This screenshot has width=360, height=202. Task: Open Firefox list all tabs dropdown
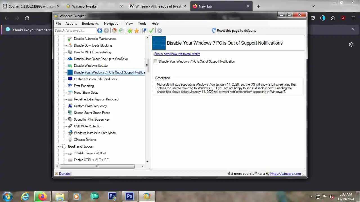point(313,6)
